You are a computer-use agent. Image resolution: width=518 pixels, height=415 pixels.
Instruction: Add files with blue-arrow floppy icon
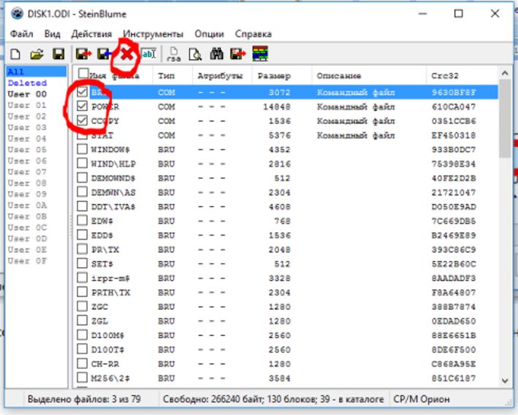[104, 54]
